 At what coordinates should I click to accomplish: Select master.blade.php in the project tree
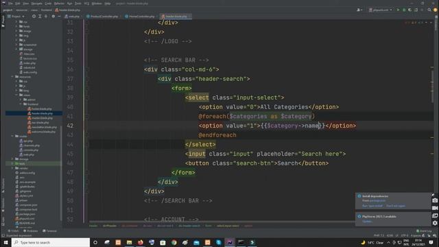coord(40,118)
